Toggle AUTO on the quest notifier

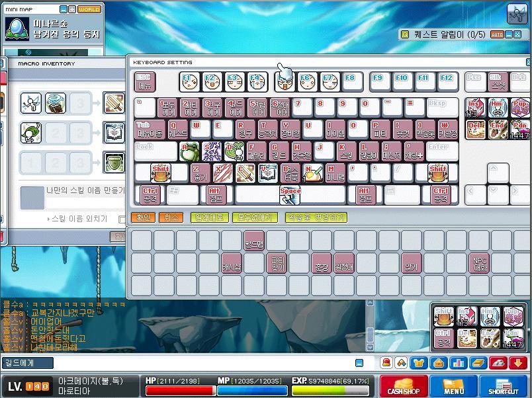[x=497, y=34]
